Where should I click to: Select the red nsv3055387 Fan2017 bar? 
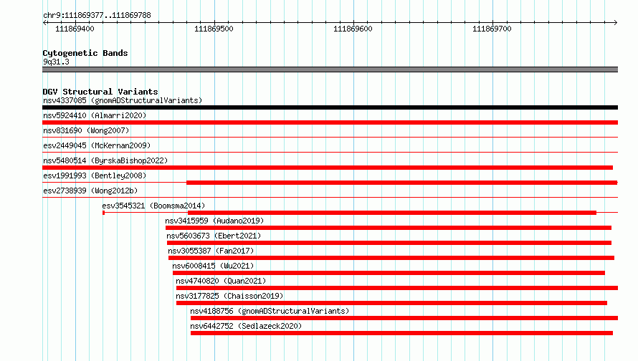tap(391, 258)
